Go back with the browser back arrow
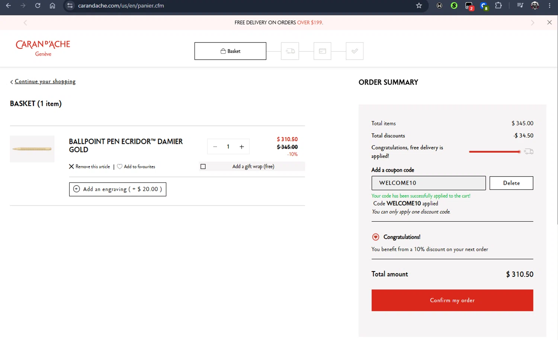The image size is (558, 340). [8, 6]
